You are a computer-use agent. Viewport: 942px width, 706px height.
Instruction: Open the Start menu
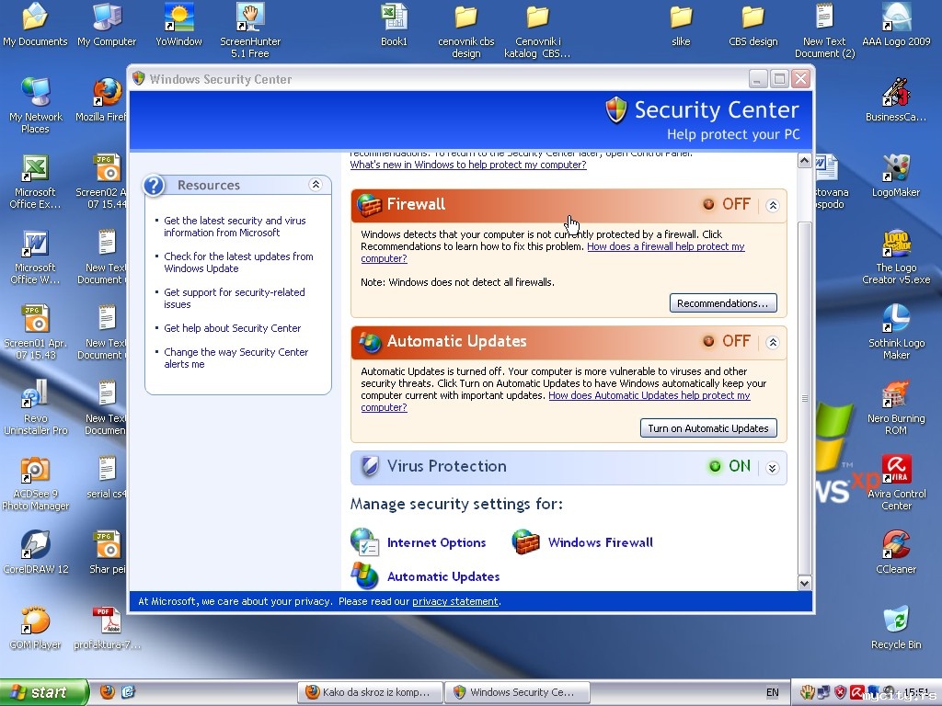pos(44,692)
